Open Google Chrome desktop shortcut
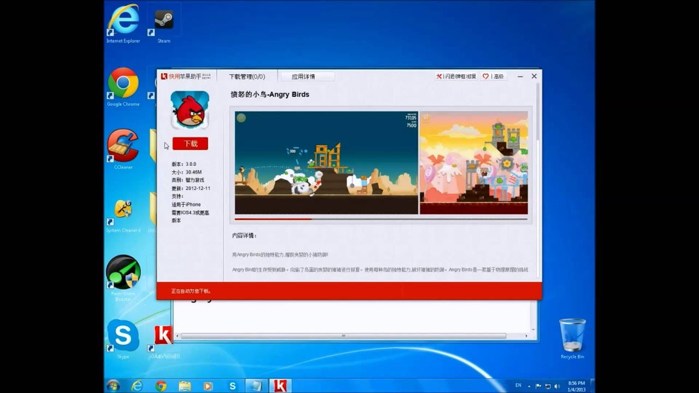This screenshot has width=699, height=393. [123, 87]
